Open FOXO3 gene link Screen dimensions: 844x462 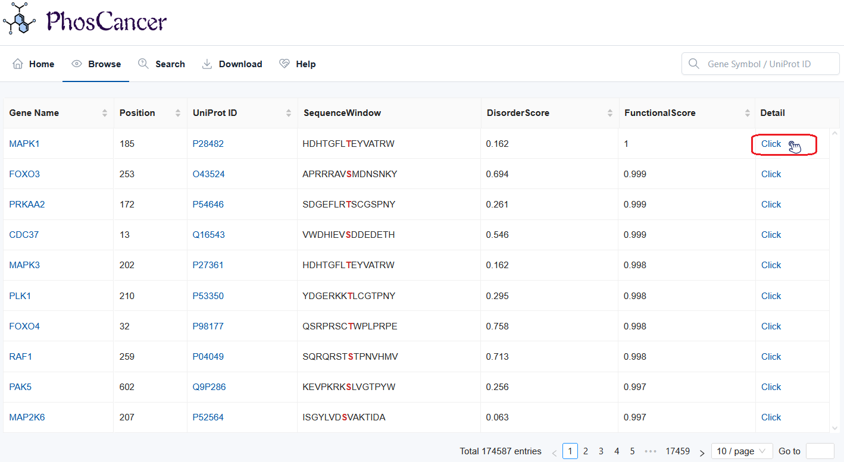tap(24, 174)
